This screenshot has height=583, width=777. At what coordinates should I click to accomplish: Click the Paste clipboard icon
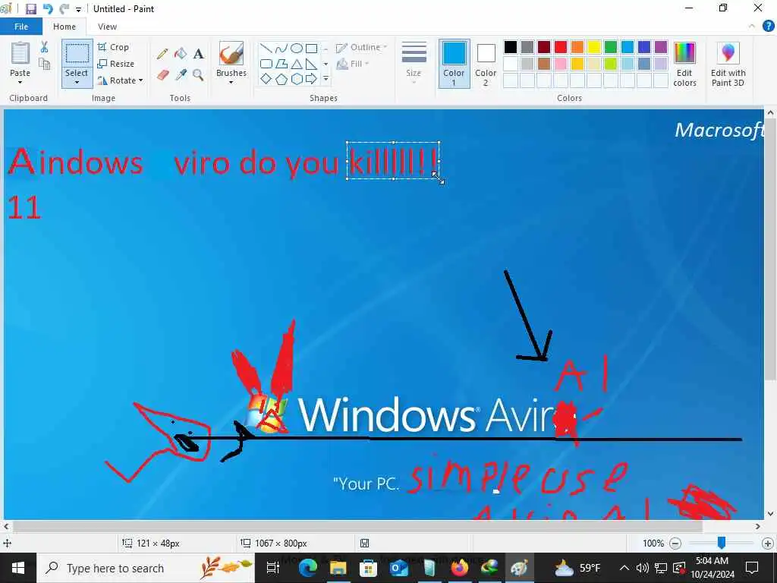coord(20,54)
